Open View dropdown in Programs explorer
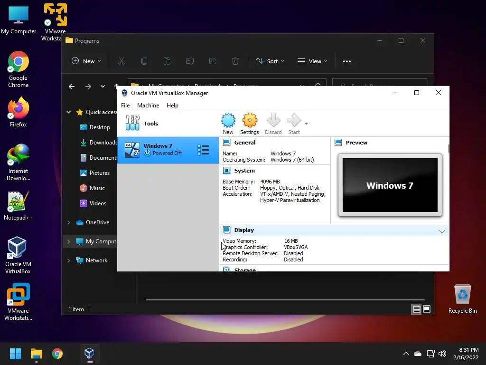Viewport: 486px width, 365px height. click(x=312, y=61)
